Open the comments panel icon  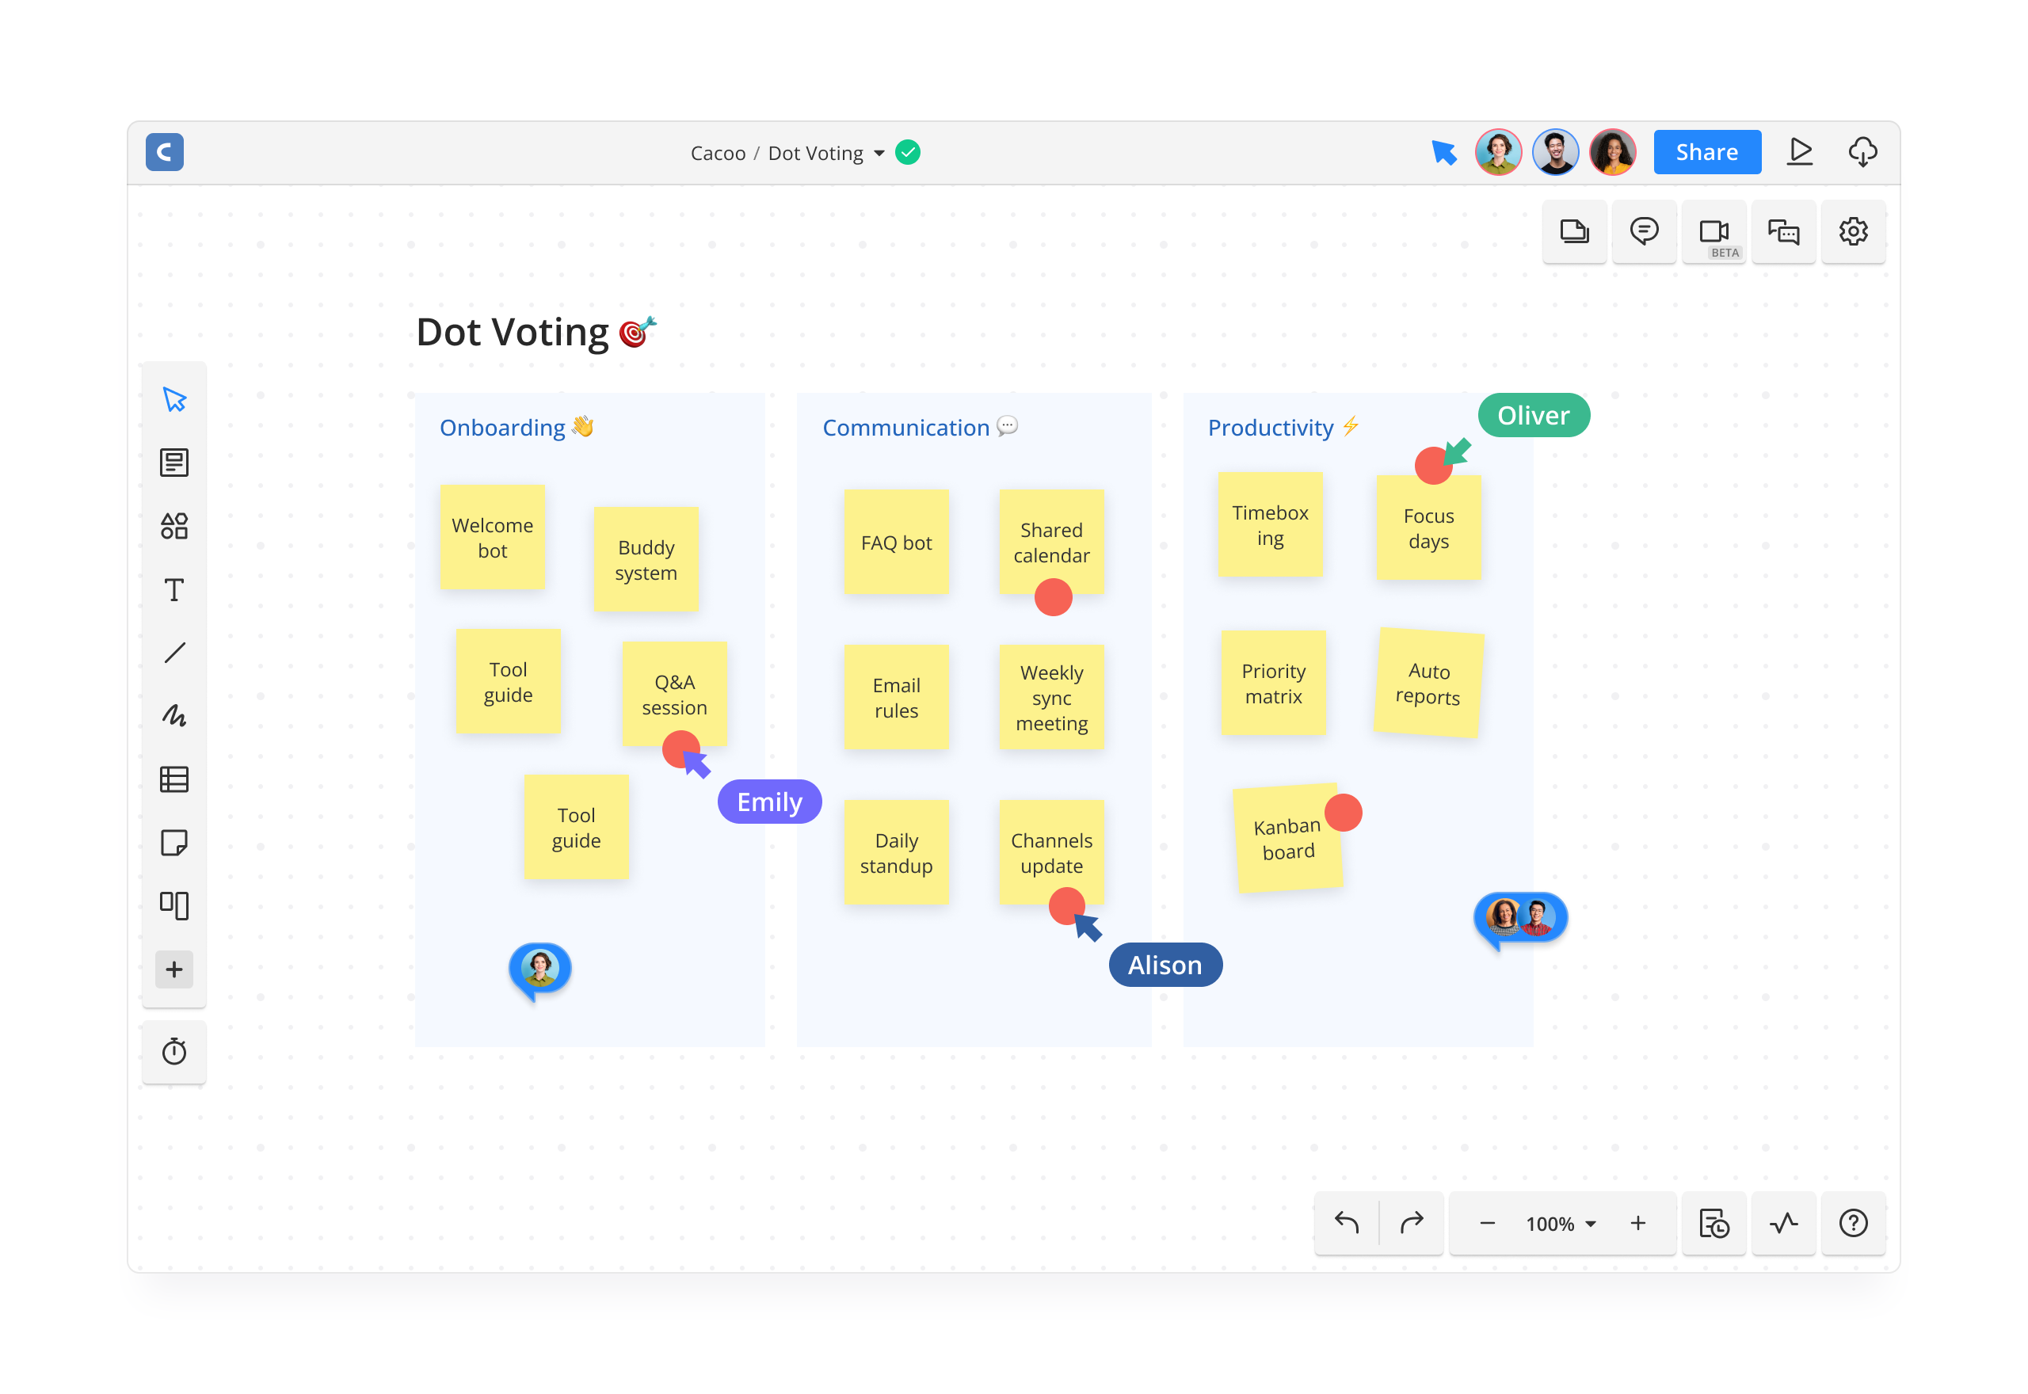(1644, 231)
